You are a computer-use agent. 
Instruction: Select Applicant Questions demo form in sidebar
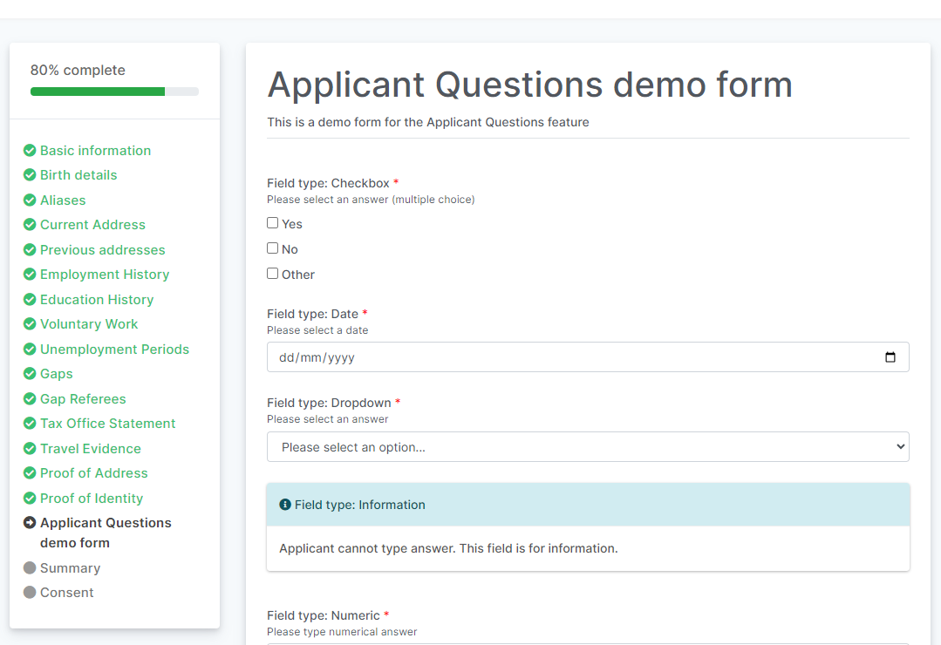pos(106,533)
